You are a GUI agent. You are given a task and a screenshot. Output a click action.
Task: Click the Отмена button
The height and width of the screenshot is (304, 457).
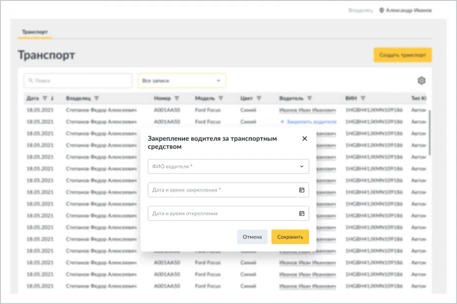coord(252,237)
